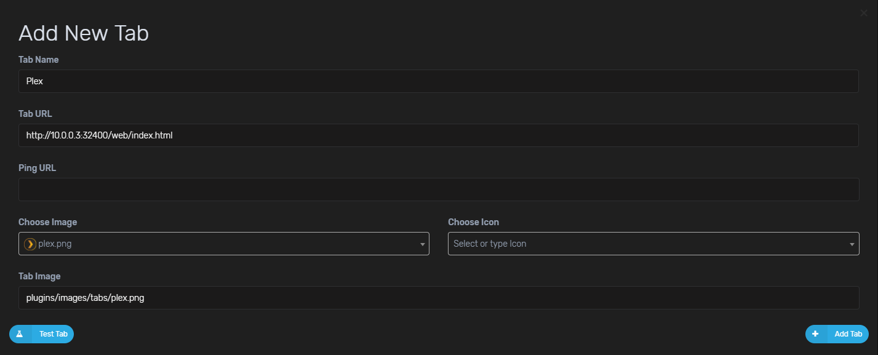Image resolution: width=878 pixels, height=355 pixels.
Task: Focus the empty Ping URL field
Action: [439, 189]
